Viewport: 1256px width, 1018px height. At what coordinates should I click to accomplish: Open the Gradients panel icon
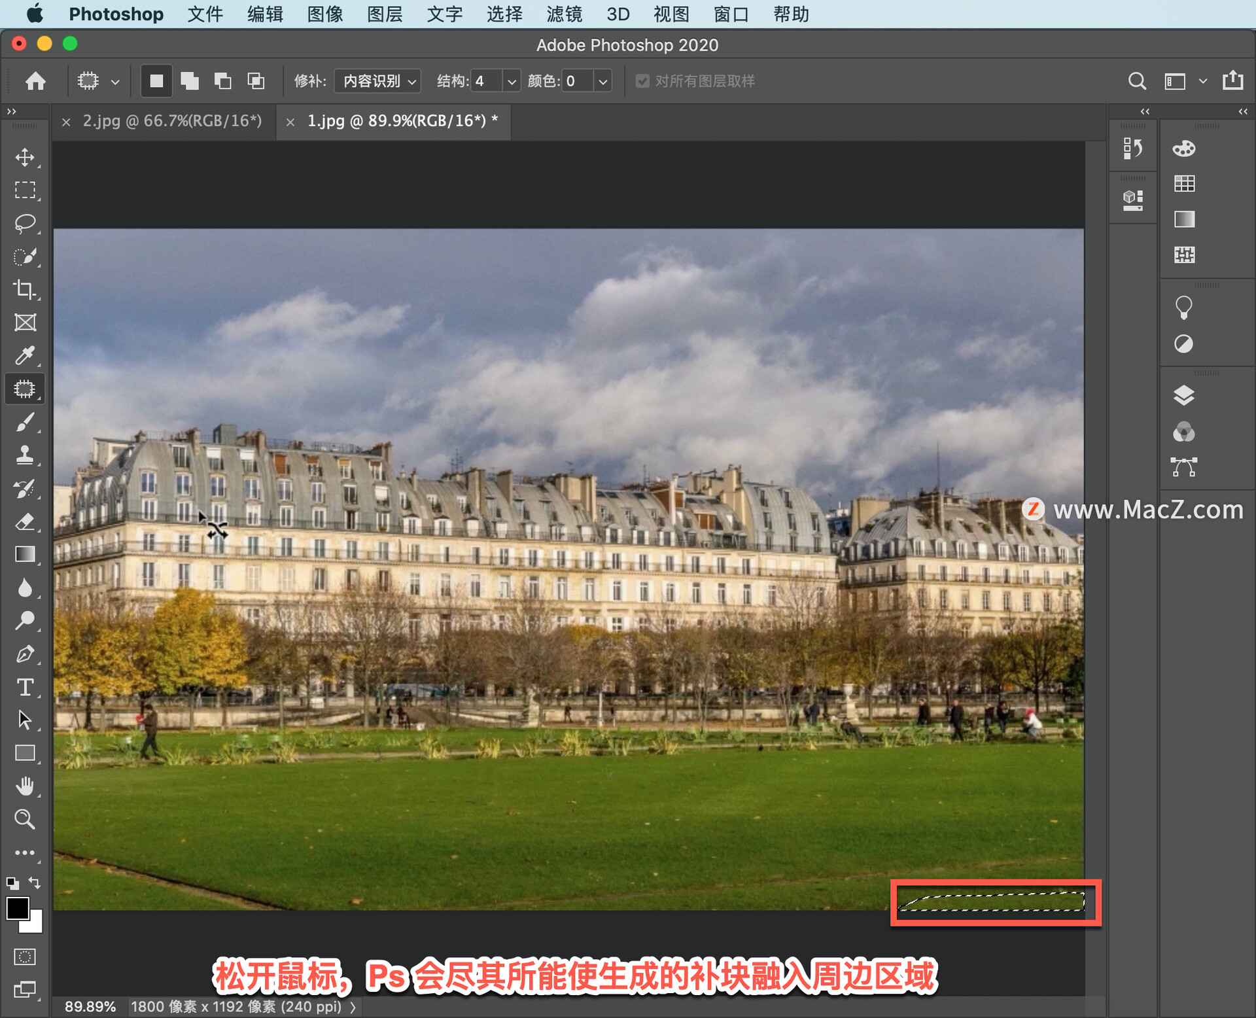1184,219
